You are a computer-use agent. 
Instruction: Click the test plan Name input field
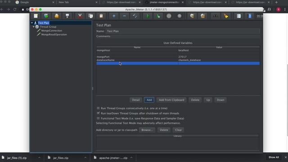tap(183, 31)
